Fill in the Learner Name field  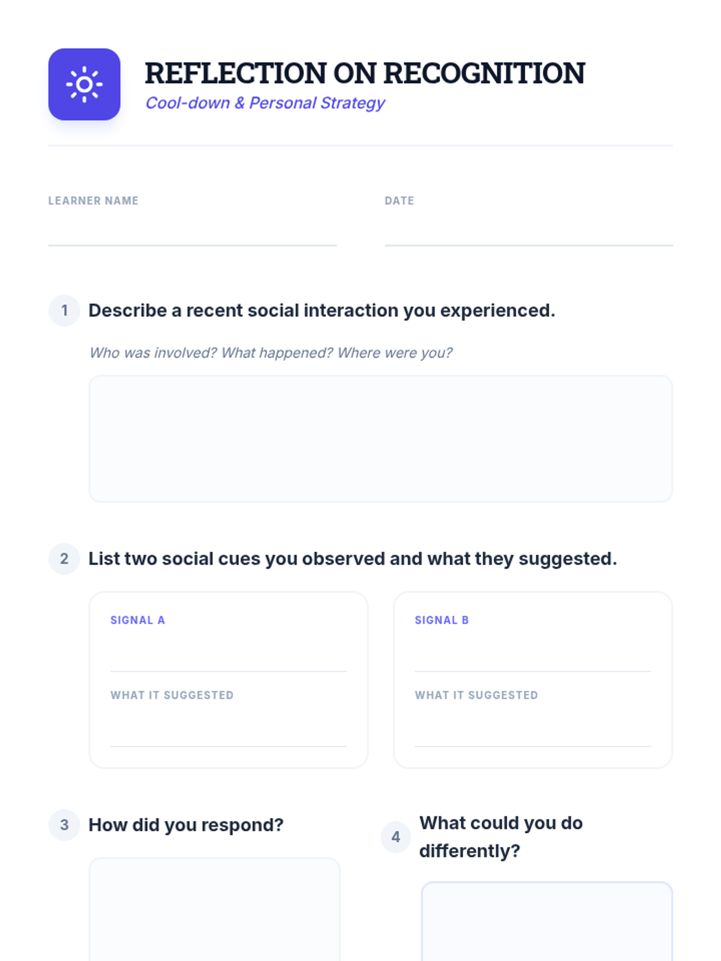click(x=192, y=231)
